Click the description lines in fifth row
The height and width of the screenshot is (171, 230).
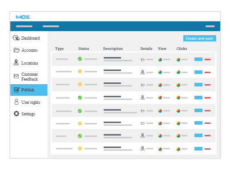pos(120,111)
